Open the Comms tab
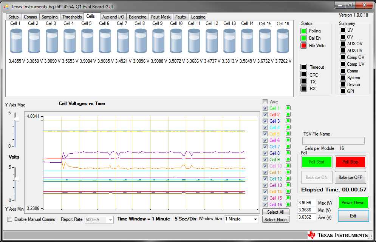 click(x=30, y=17)
